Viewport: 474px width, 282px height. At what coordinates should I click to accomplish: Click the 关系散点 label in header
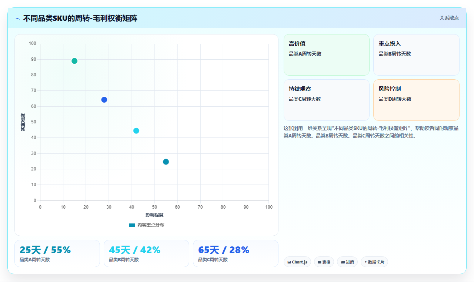(x=449, y=18)
